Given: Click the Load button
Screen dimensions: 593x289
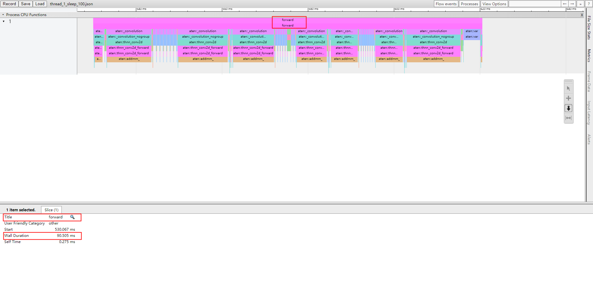Looking at the screenshot, I should (x=40, y=4).
